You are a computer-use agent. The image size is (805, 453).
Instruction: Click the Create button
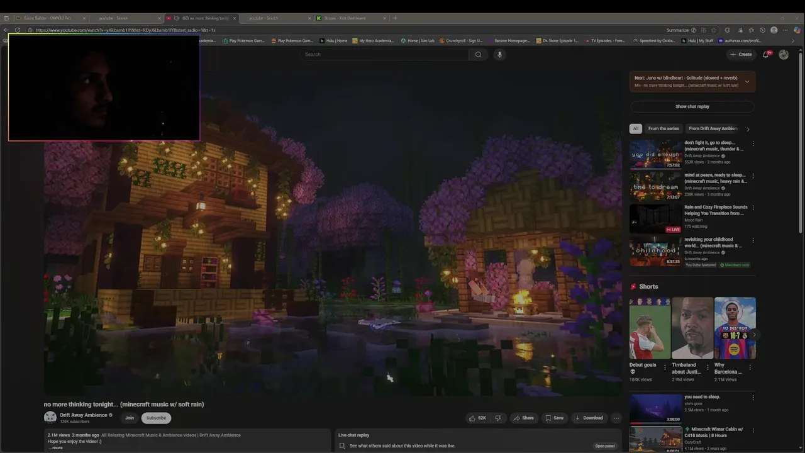click(x=741, y=55)
